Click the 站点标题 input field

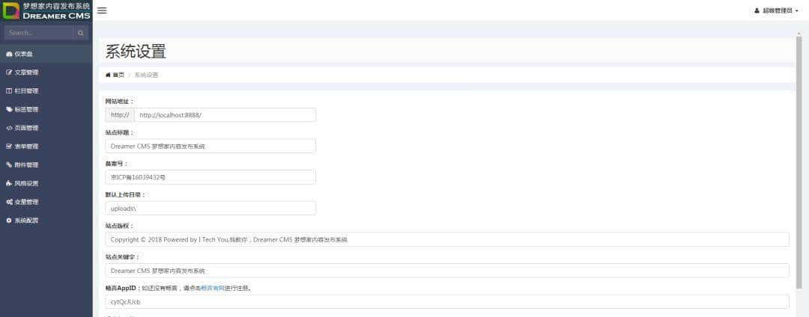210,146
